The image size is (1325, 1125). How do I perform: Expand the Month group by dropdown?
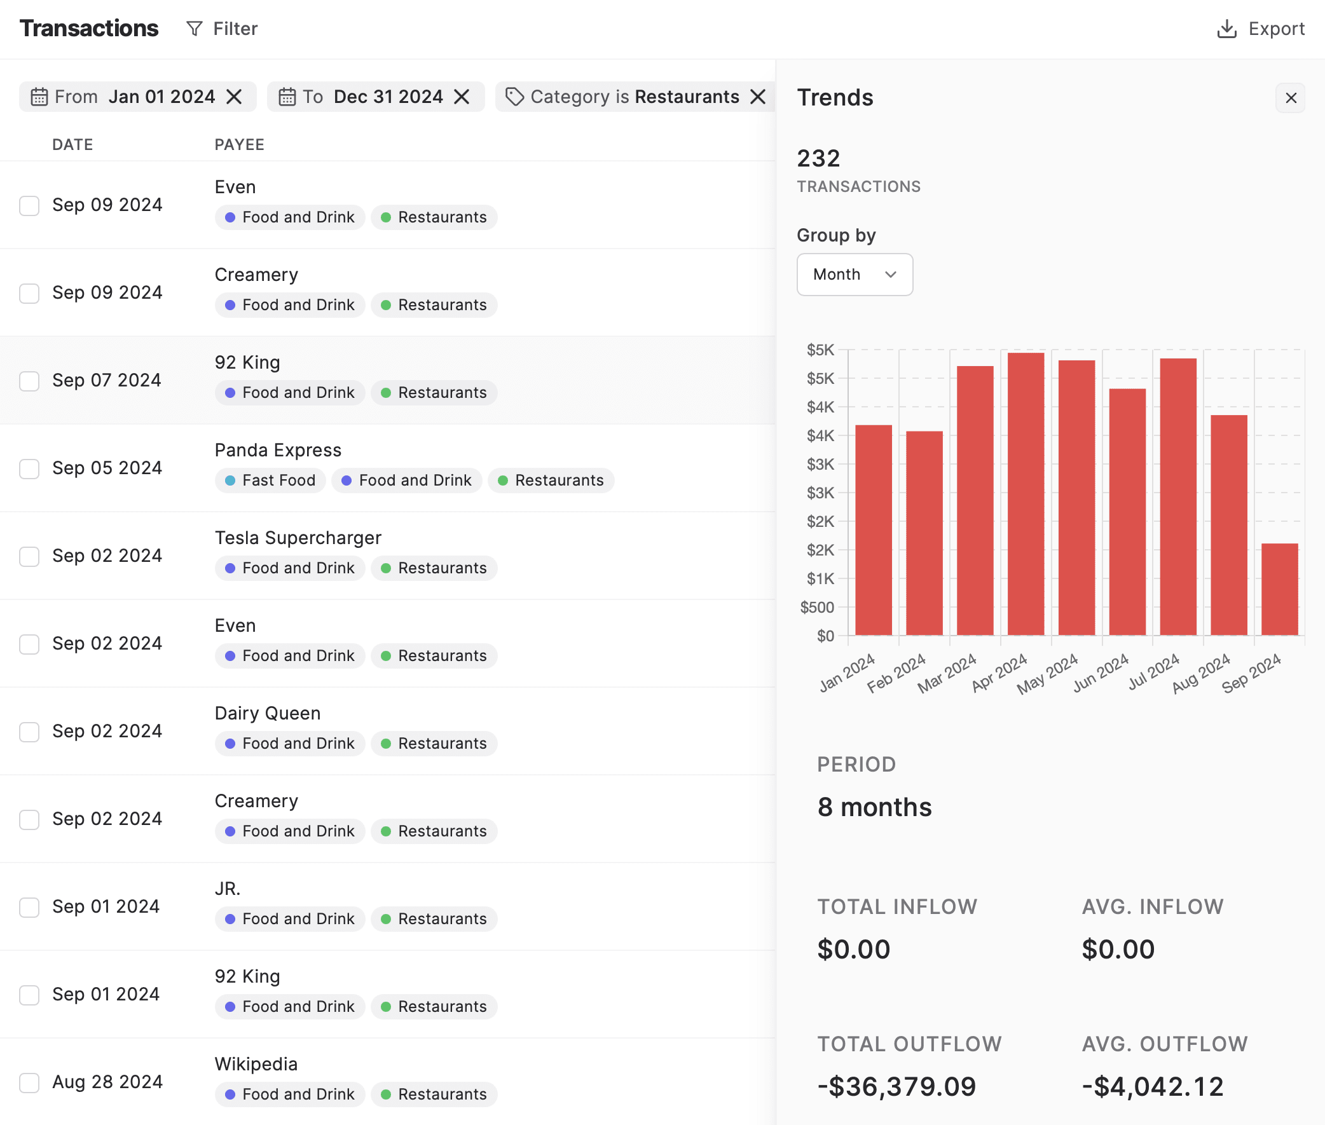[x=855, y=273]
